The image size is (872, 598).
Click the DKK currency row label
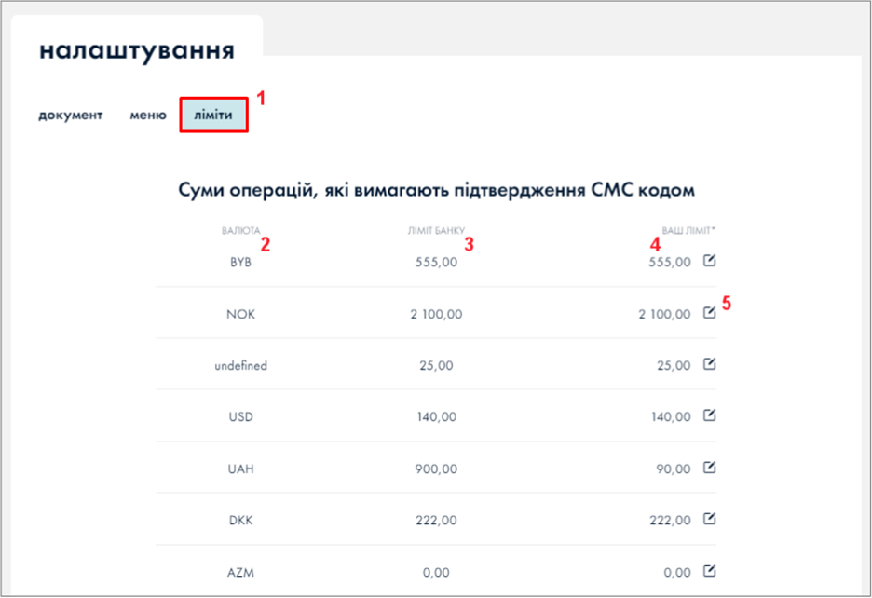(240, 520)
